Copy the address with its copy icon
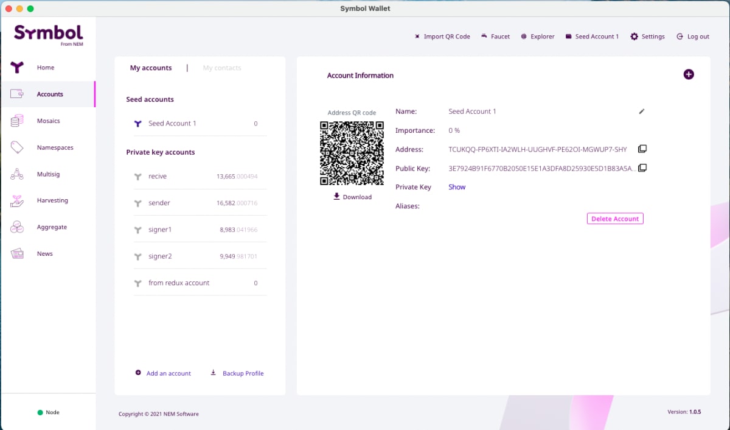 pyautogui.click(x=642, y=149)
